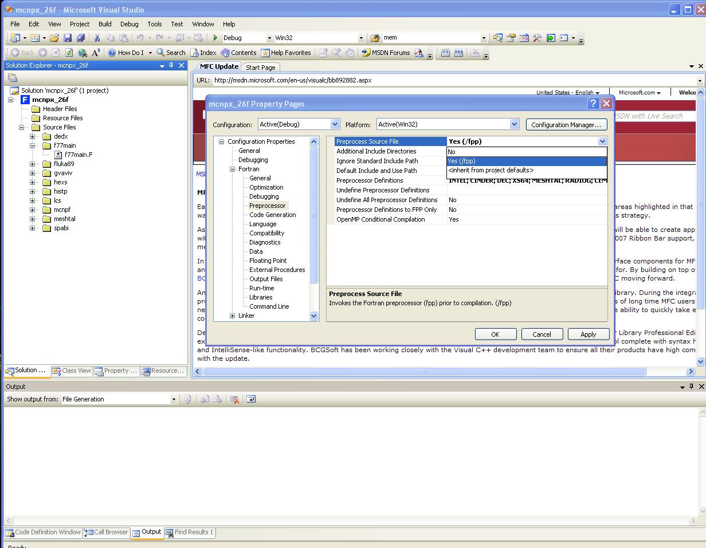This screenshot has height=548, width=706.
Task: Toggle word wrap in the Output pane
Action: 250,399
